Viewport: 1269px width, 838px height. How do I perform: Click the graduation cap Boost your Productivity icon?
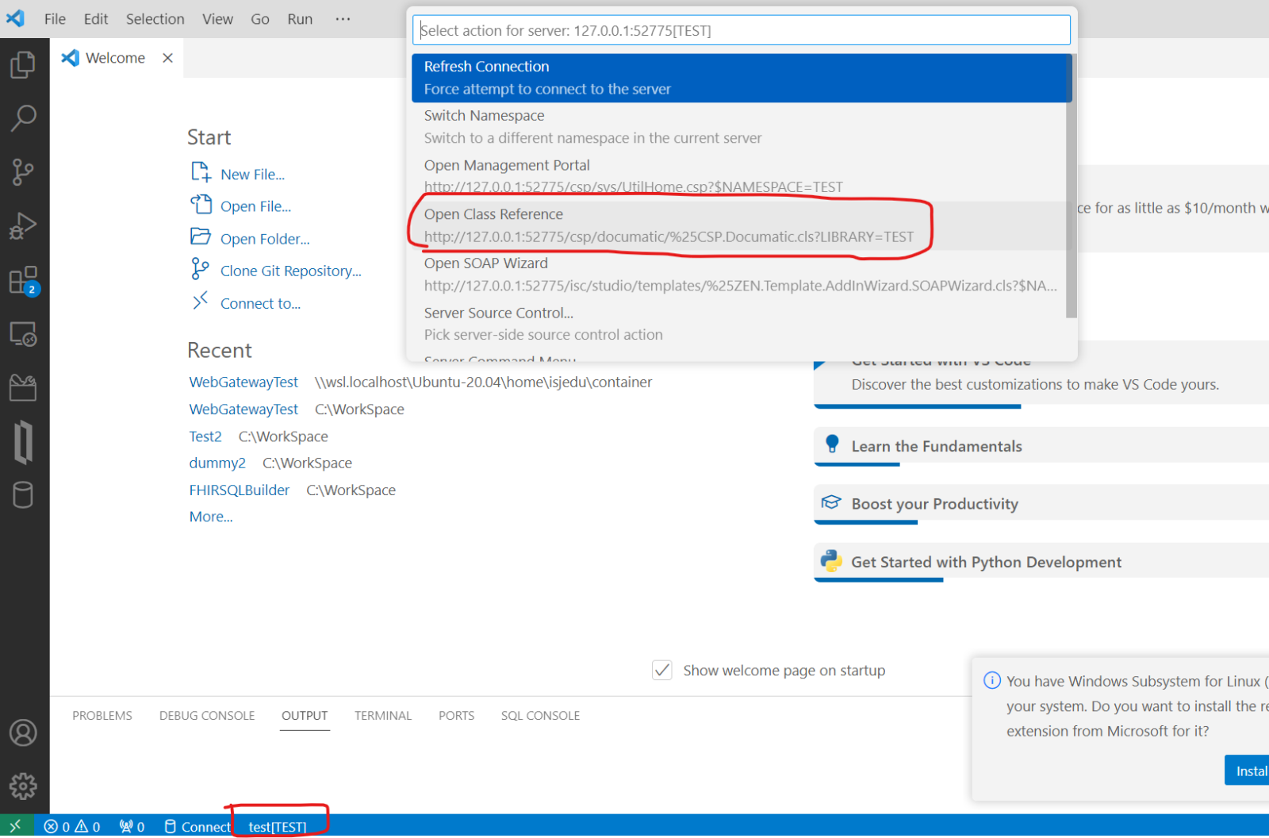[831, 502]
